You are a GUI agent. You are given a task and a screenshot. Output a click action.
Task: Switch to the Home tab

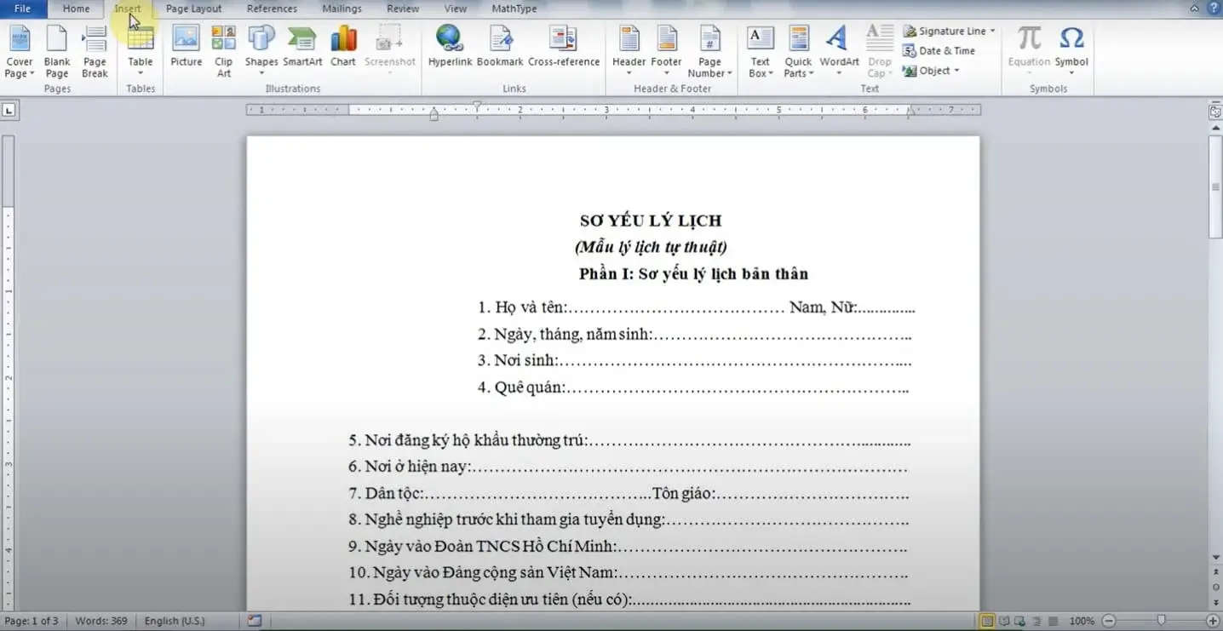pyautogui.click(x=76, y=9)
